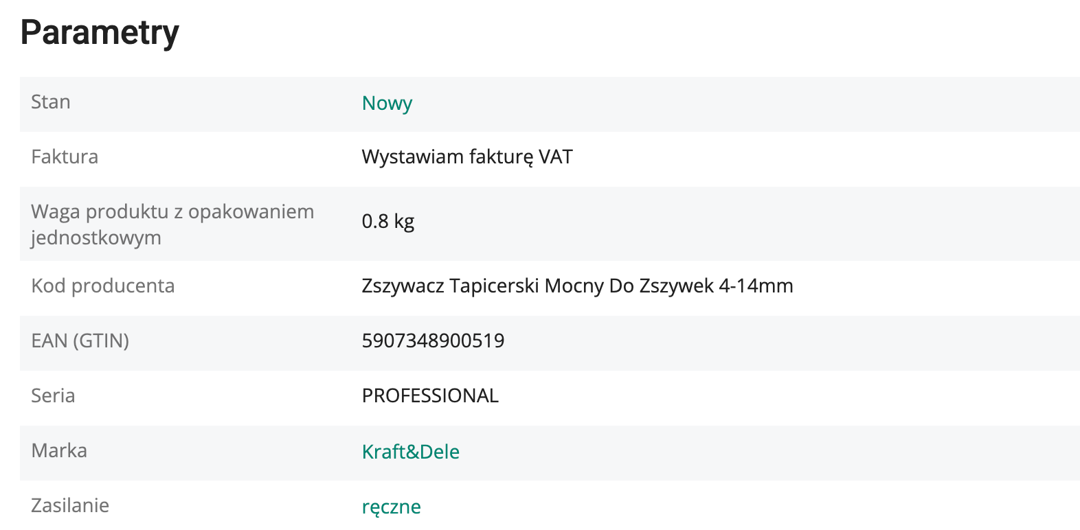Screen dimensions: 1080x530
Task: Click the Faktura row label
Action: pyautogui.click(x=65, y=157)
